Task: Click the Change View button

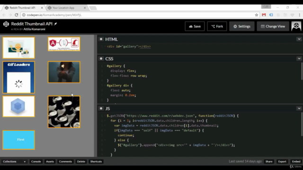Action: pos(273,26)
